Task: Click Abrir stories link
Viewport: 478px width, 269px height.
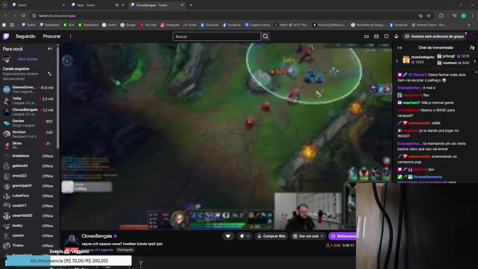Action: [x=28, y=59]
